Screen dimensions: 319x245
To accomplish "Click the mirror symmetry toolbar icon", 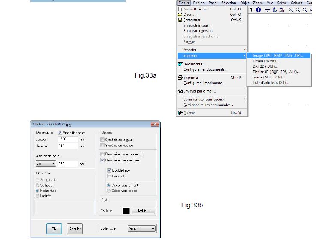I will 281,9.
